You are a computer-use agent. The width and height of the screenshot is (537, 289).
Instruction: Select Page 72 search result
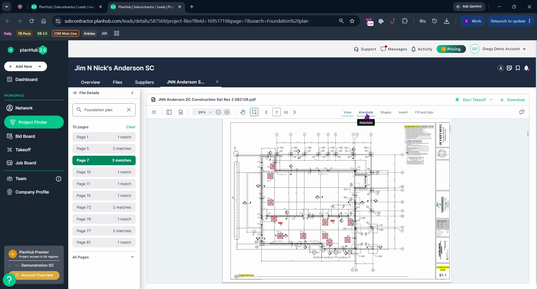click(104, 208)
